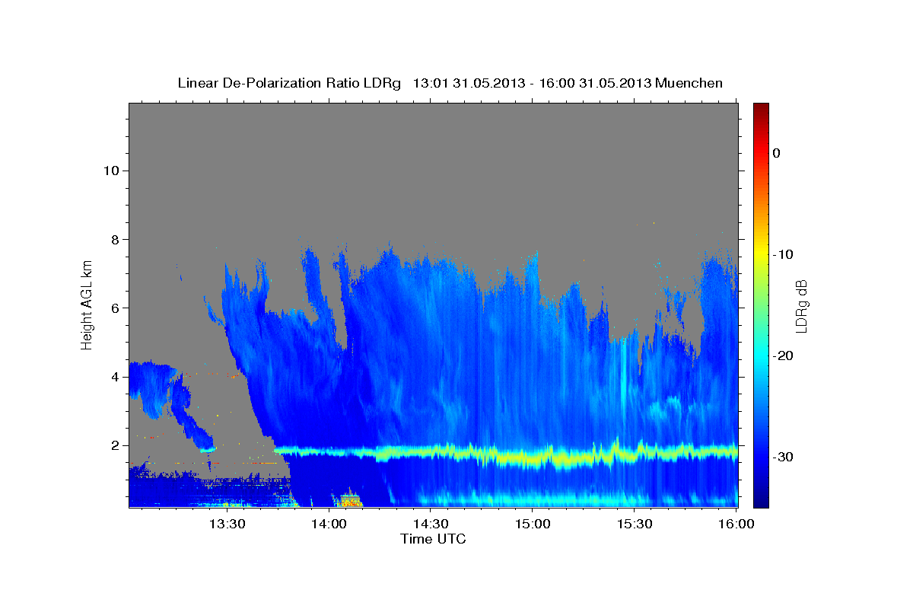Click the colorbar value label 0
Viewport: 913px width, 609px height.
click(x=777, y=153)
